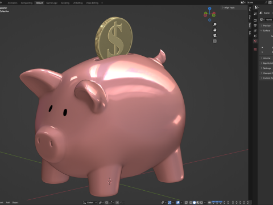Image resolution: width=273 pixels, height=205 pixels.
Task: Open the Tool properties tab icon
Action: [255, 14]
